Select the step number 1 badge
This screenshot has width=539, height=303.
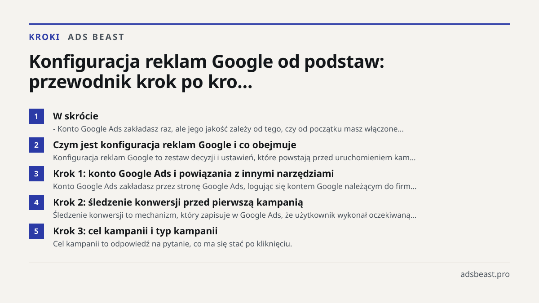(36, 116)
